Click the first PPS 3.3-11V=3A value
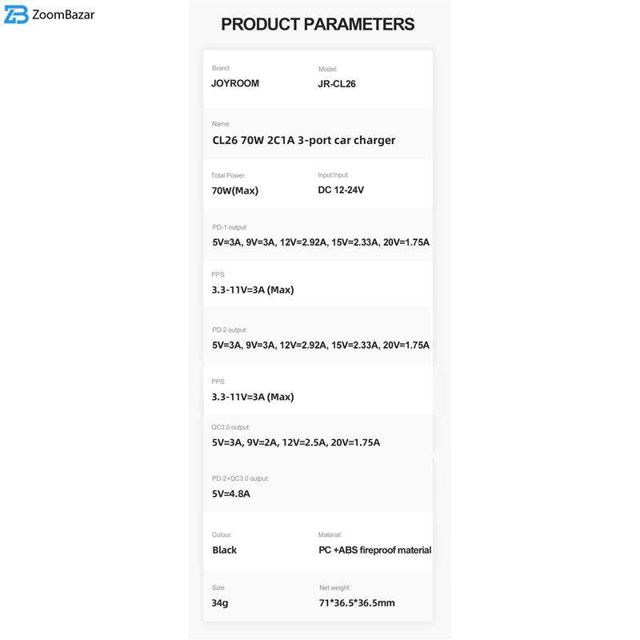 coord(253,290)
